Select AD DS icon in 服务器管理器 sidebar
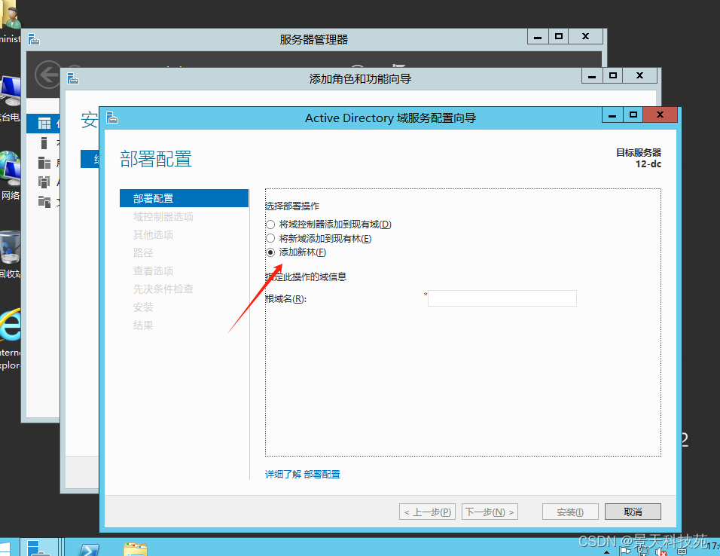The width and height of the screenshot is (720, 556). click(44, 182)
